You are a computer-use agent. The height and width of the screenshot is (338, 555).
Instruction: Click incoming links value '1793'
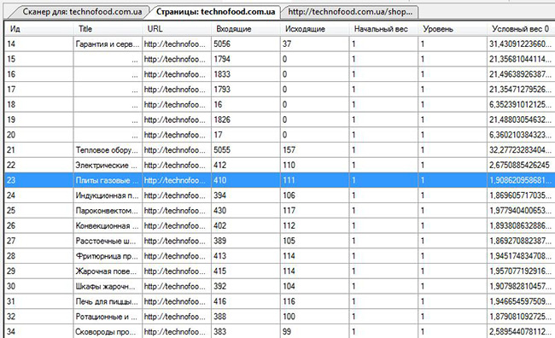[x=246, y=90]
